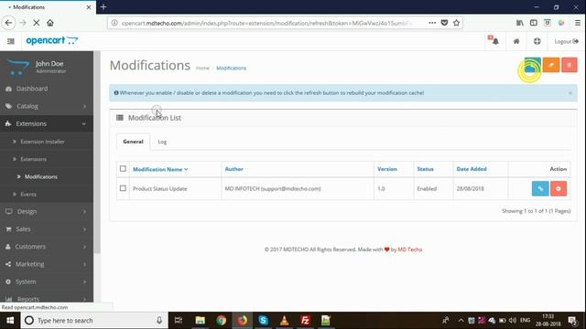Image resolution: width=586 pixels, height=329 pixels.
Task: Open FileZilla from the taskbar
Action: coord(305,321)
